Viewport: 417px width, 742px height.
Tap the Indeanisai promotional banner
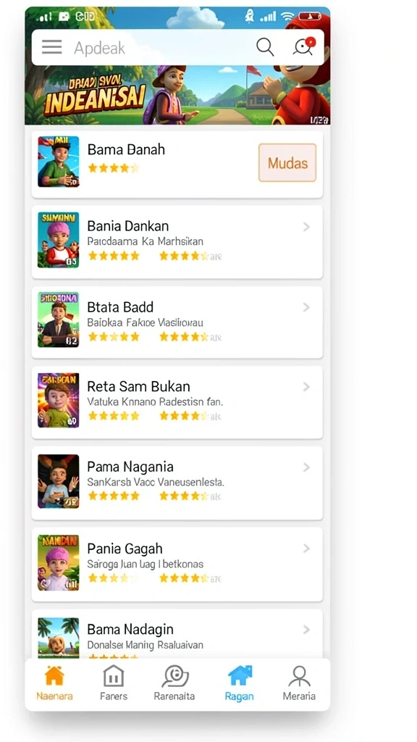[177, 95]
